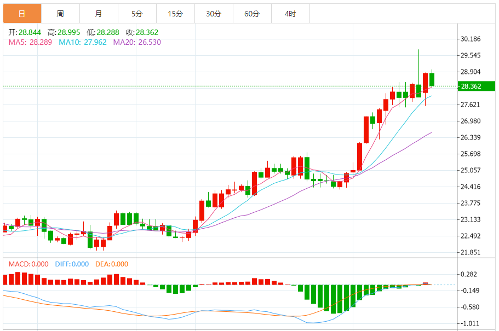Select the 30分 timeframe tab
This screenshot has width=499, height=331.
(214, 14)
